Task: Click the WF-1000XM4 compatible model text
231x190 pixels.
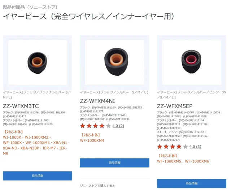Action: point(92,140)
